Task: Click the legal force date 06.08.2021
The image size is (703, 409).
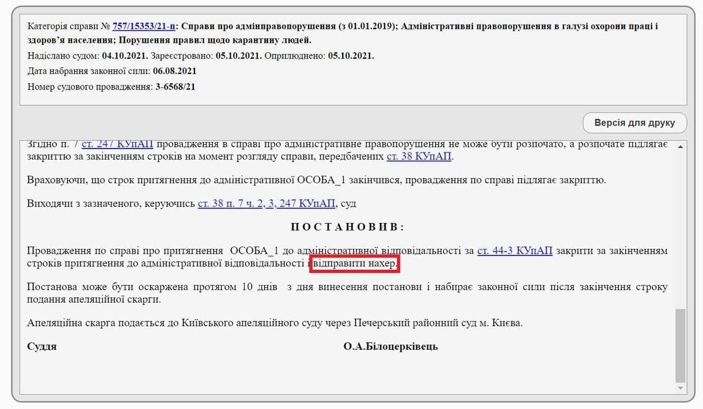Action: (x=175, y=71)
